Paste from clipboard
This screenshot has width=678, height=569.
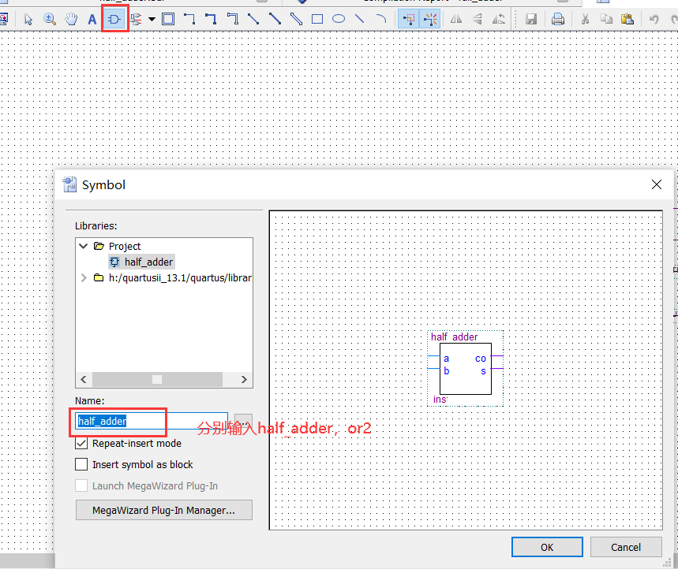[x=627, y=20]
